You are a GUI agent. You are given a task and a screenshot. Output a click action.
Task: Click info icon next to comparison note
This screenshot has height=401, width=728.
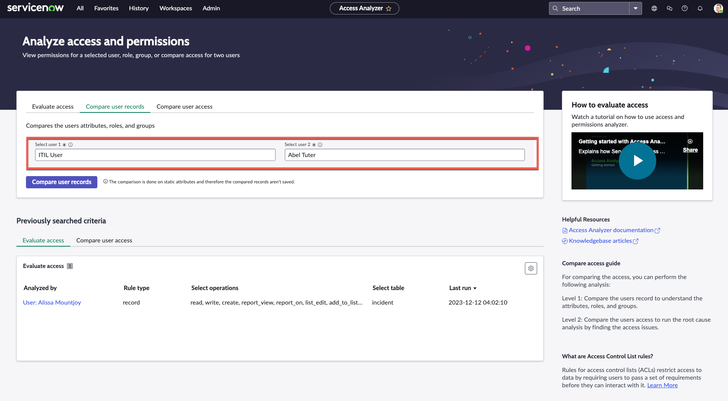(x=105, y=181)
